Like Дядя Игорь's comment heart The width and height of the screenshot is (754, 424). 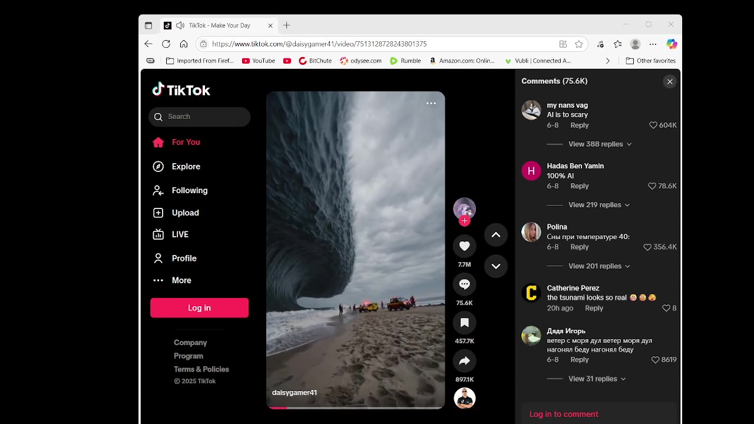[x=655, y=360]
